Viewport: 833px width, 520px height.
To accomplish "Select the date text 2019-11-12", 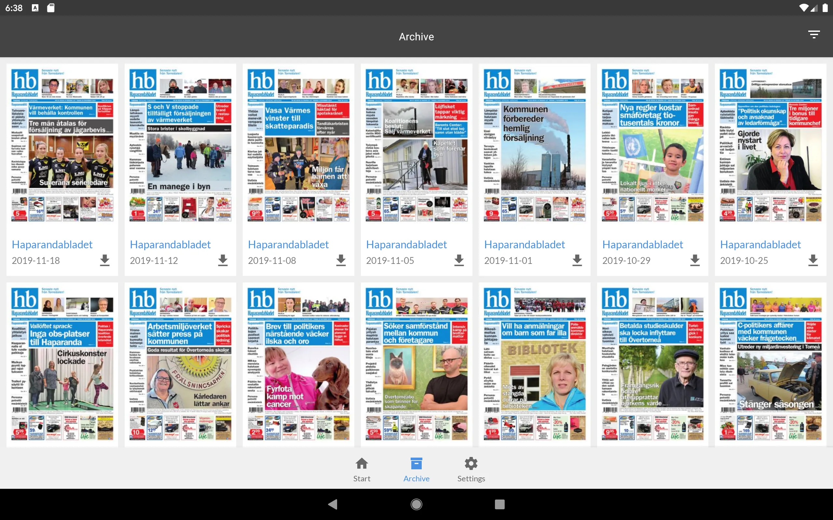I will point(154,261).
